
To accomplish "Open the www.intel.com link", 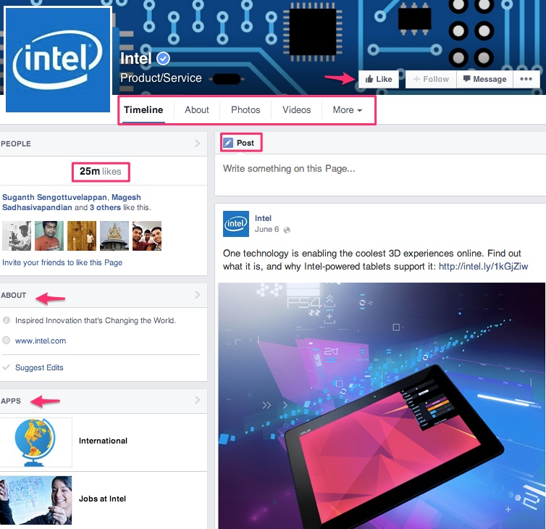I will tap(41, 341).
